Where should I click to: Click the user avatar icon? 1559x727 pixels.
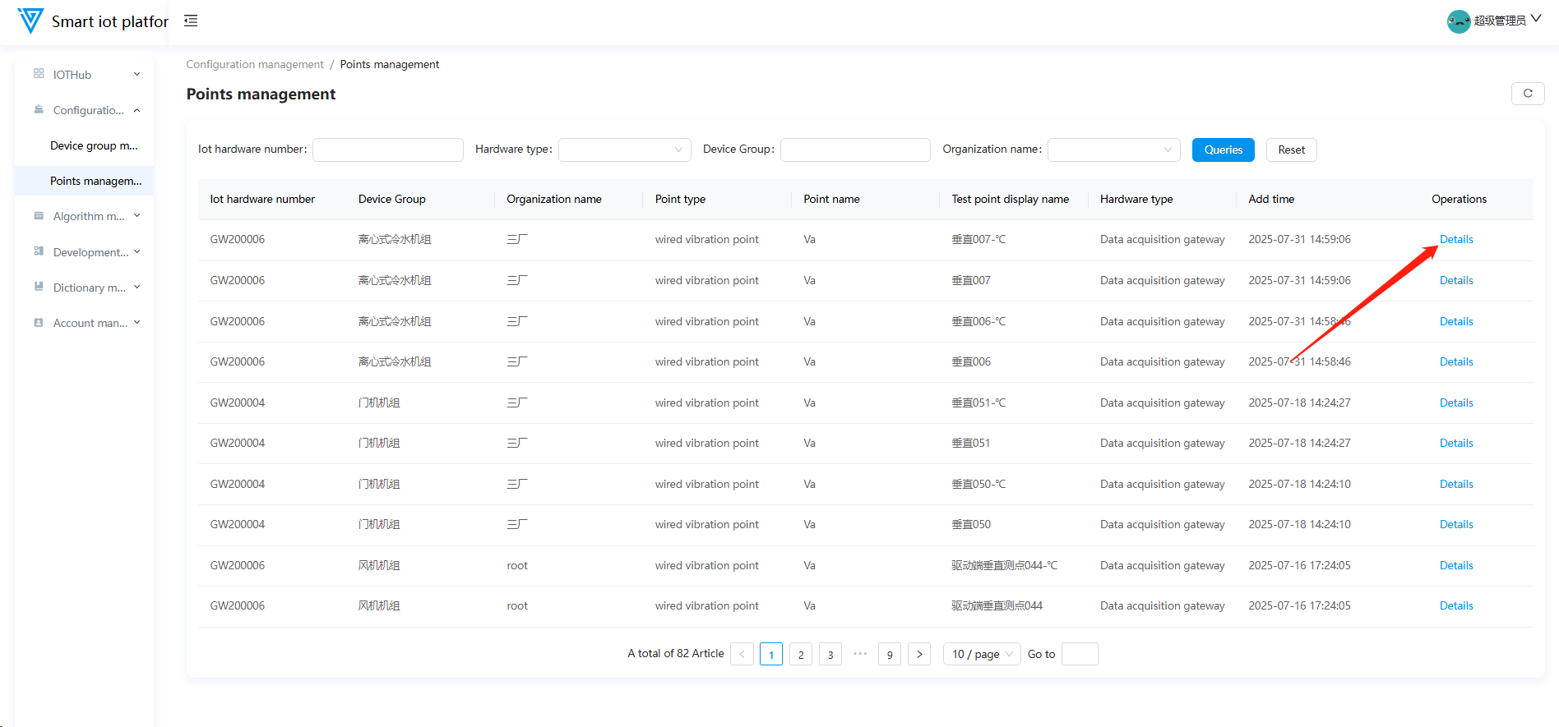1458,21
